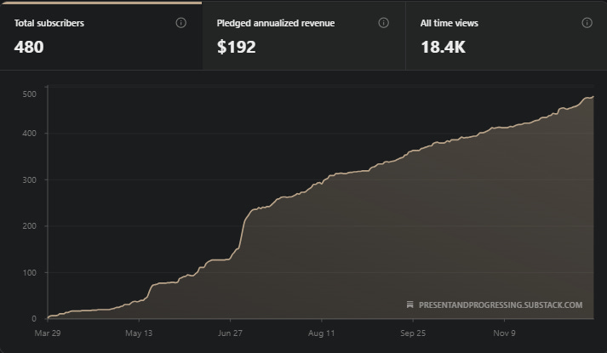Image resolution: width=607 pixels, height=353 pixels.
Task: Click the 500 y-axis label
Action: tap(30, 94)
